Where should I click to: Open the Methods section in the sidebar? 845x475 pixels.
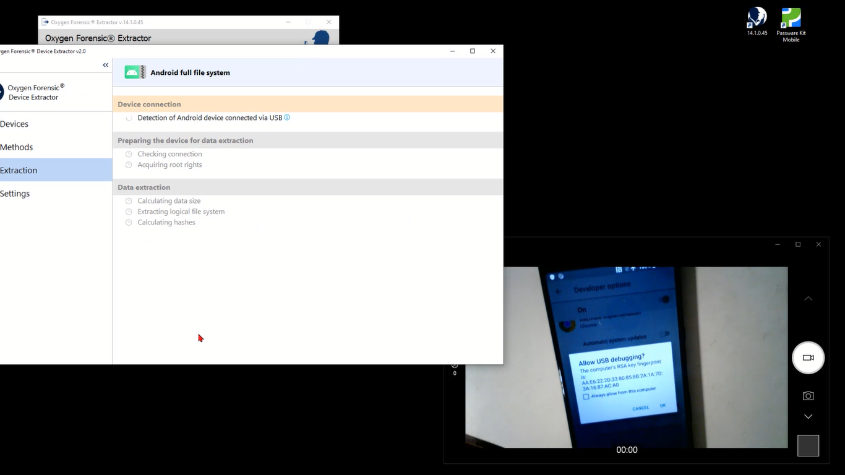pyautogui.click(x=56, y=147)
